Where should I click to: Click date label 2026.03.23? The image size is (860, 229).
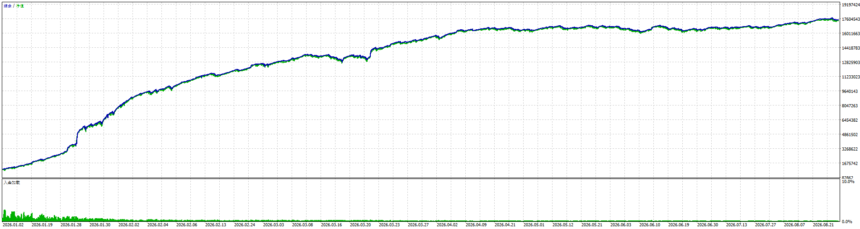pyautogui.click(x=389, y=225)
